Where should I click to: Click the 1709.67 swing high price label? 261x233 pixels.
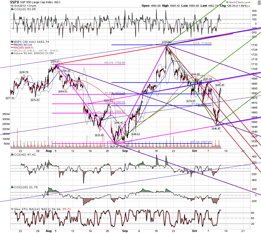pyautogui.click(x=55, y=62)
